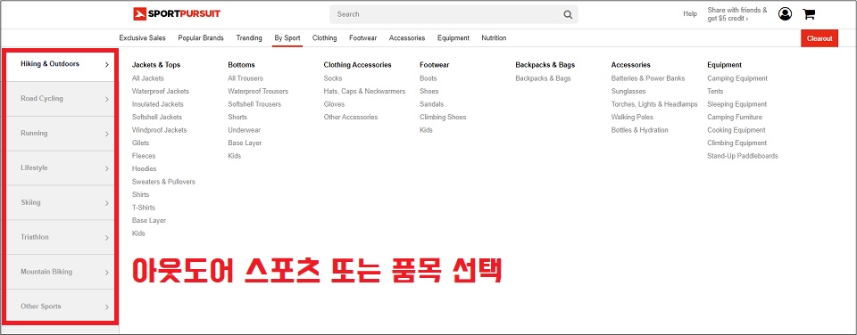The image size is (857, 335).
Task: Open Climbing Shoes link
Action: (443, 118)
